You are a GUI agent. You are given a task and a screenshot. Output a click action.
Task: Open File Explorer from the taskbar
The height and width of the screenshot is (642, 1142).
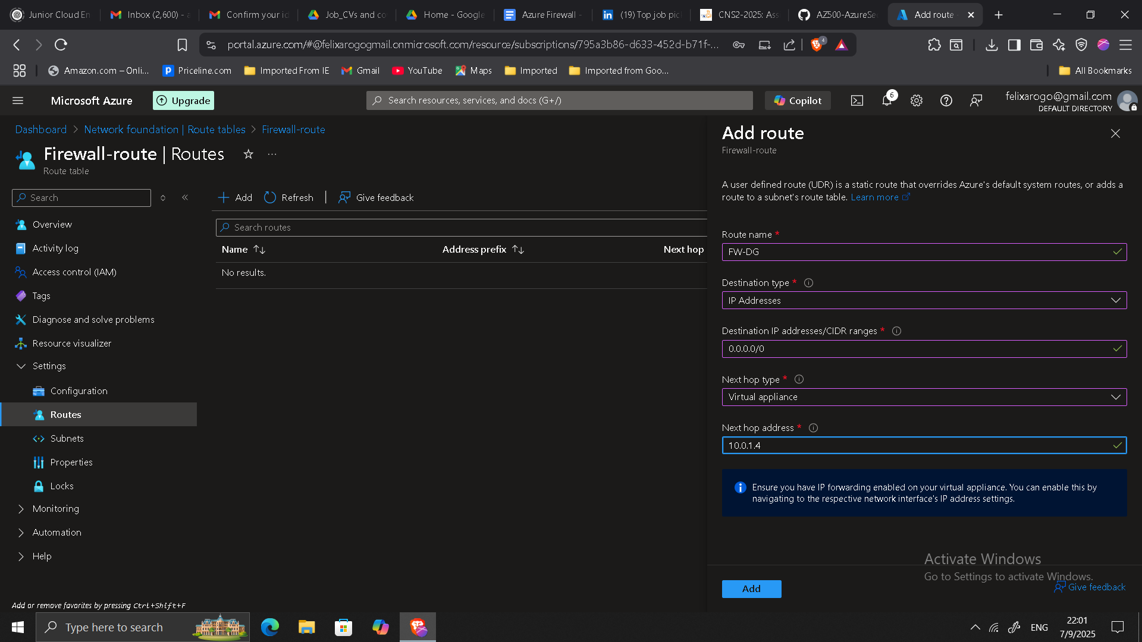click(306, 627)
